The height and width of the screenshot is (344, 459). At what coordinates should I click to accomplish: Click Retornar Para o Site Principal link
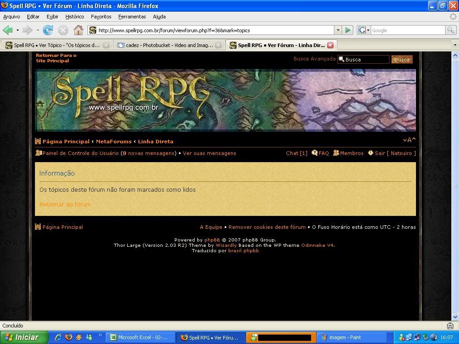click(x=56, y=58)
